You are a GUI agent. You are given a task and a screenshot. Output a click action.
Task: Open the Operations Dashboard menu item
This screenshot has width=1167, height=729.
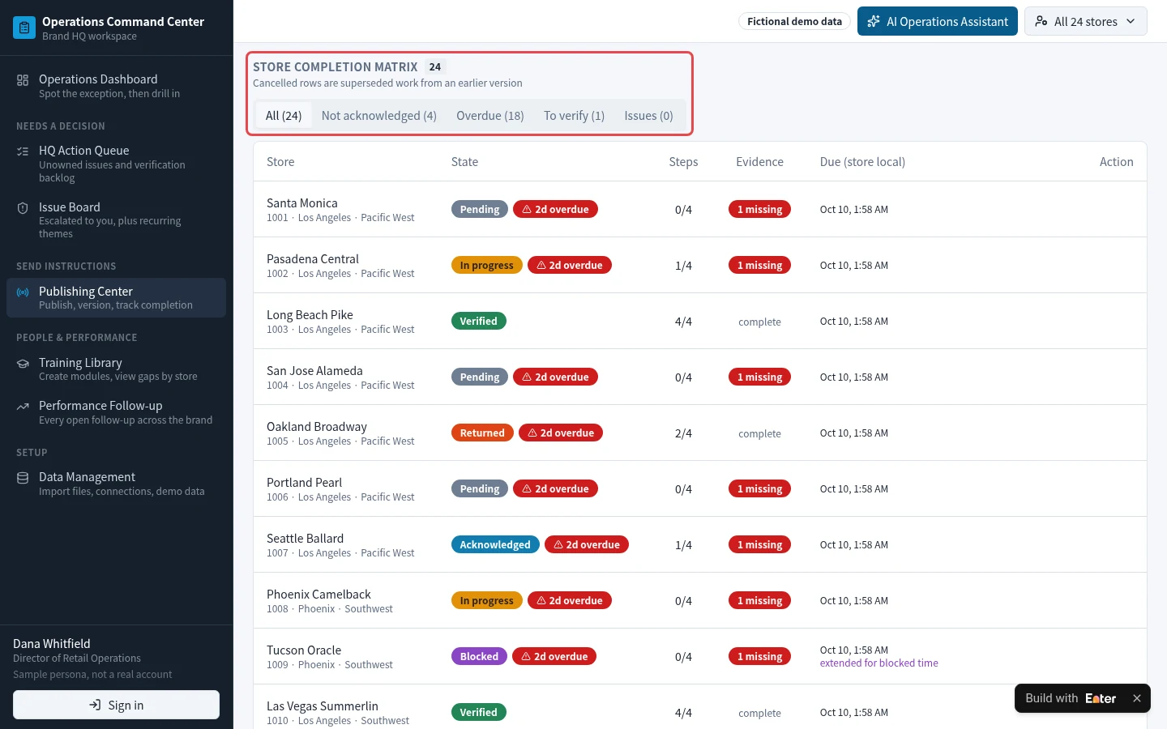pos(116,86)
